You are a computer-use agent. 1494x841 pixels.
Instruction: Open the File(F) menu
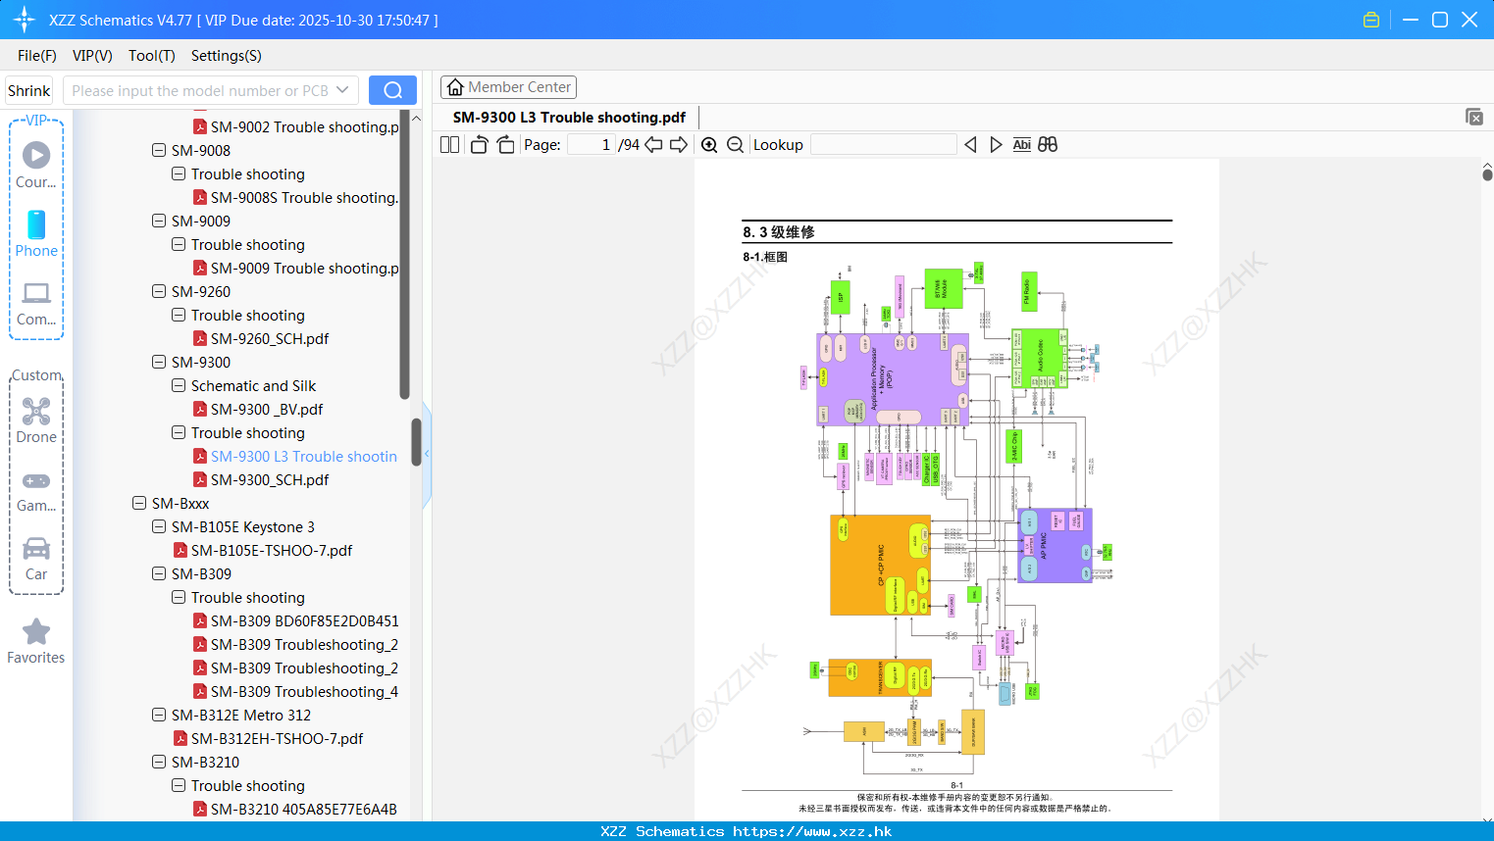(x=37, y=56)
